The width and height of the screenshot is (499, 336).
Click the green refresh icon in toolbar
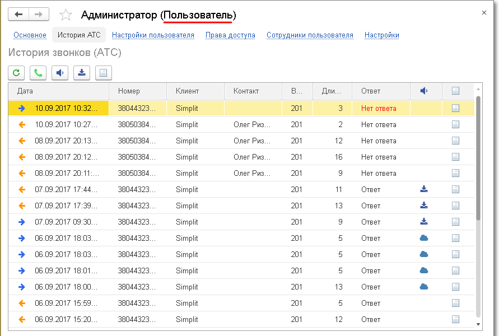point(17,72)
